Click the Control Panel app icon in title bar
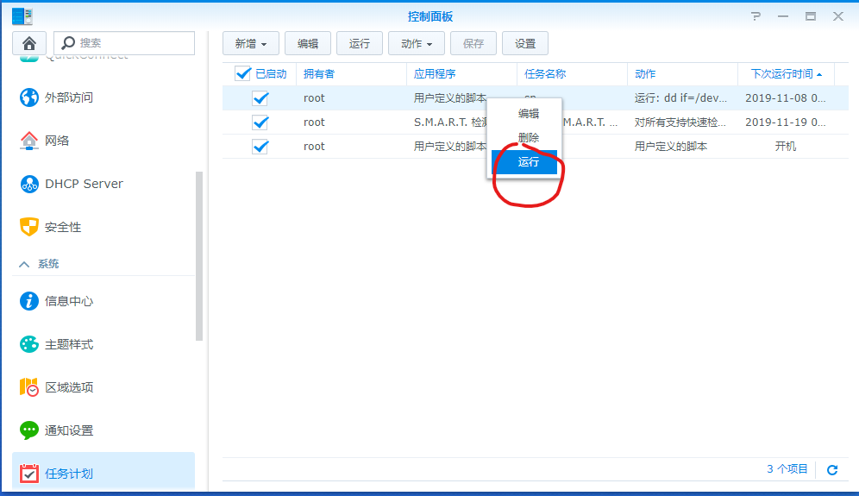Image resolution: width=859 pixels, height=496 pixels. (22, 16)
